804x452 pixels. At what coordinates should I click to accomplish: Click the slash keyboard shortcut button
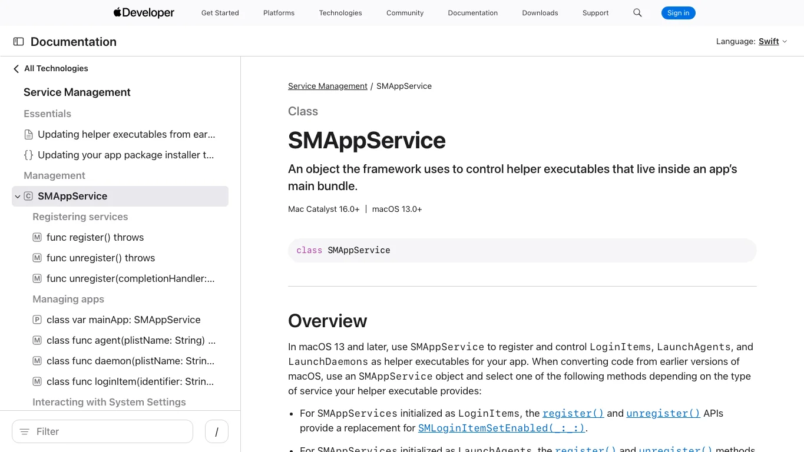217,431
